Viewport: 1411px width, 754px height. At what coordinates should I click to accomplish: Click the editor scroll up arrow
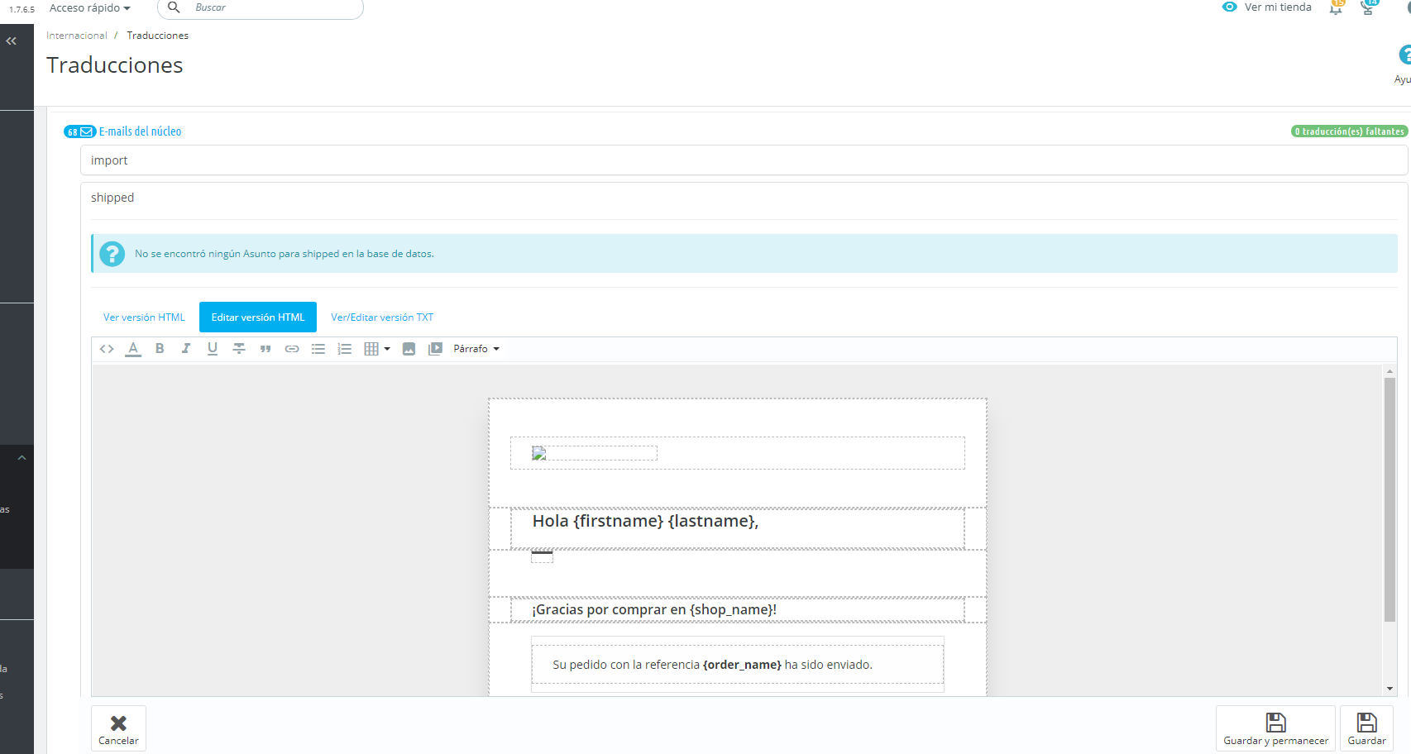(1389, 371)
